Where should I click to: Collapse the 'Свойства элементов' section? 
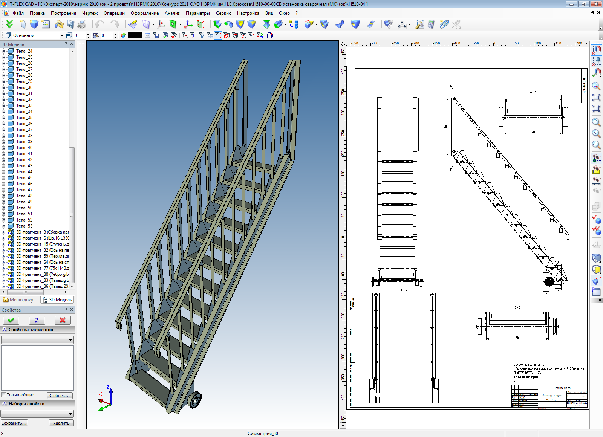(x=5, y=330)
